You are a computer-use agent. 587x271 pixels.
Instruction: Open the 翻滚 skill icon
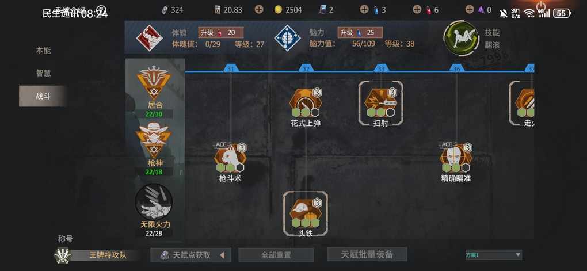pos(461,38)
